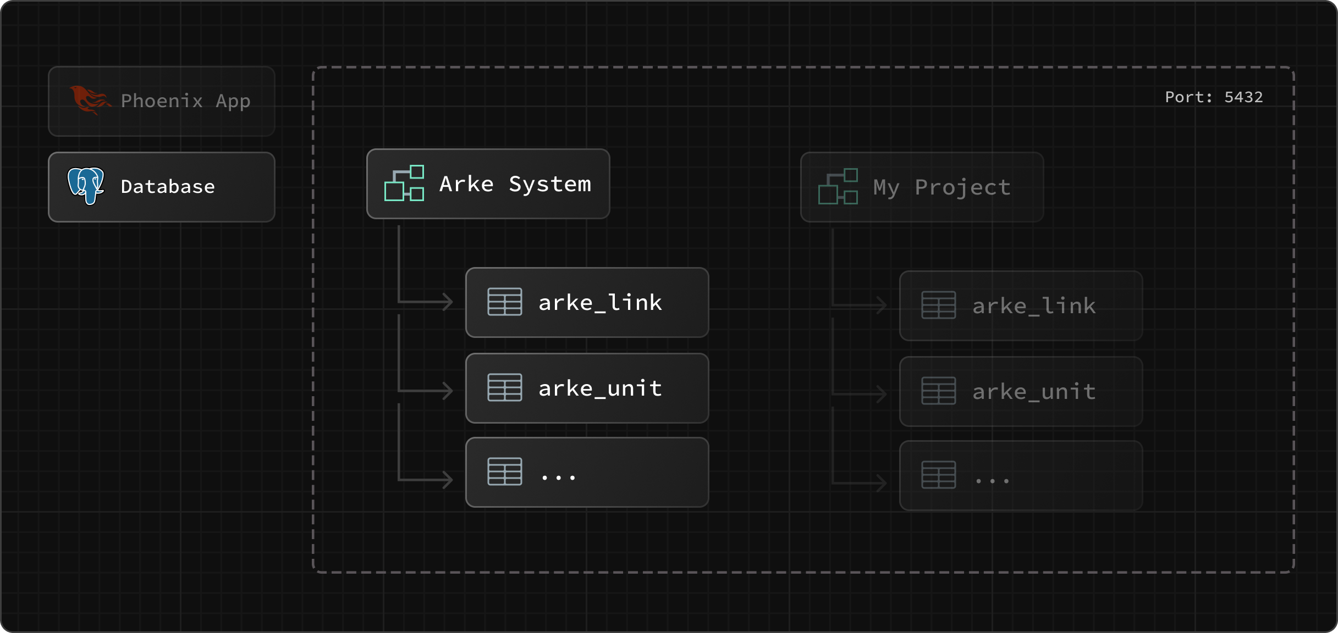Click the schema icon beside My Project

coord(838,187)
